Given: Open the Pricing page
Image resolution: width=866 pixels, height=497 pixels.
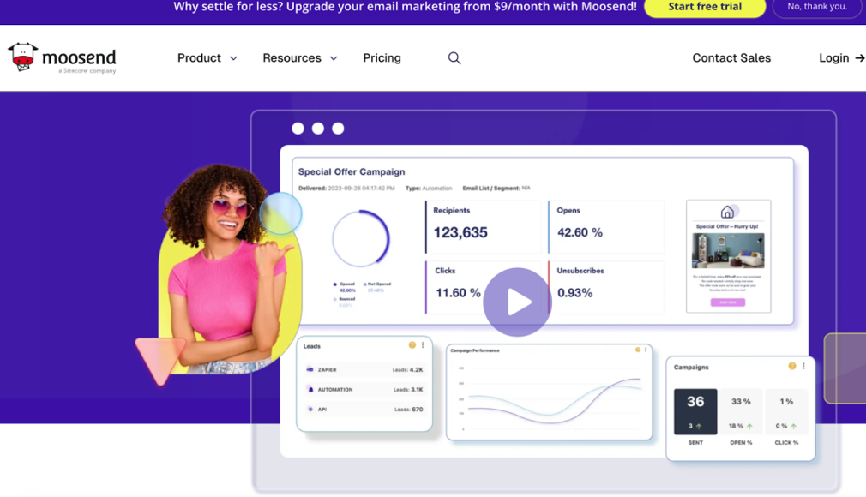Looking at the screenshot, I should coord(382,58).
